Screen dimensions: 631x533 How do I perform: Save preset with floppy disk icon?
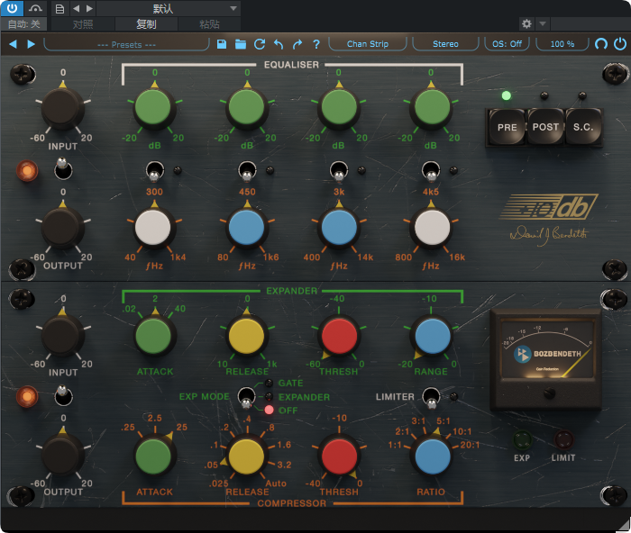coord(222,44)
